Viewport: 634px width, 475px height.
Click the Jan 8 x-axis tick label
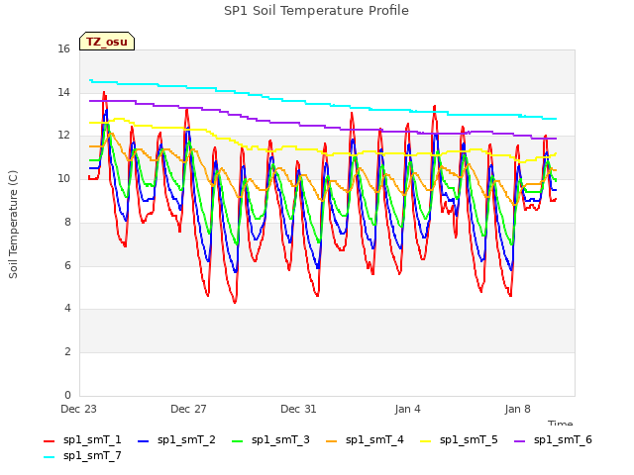517,409
